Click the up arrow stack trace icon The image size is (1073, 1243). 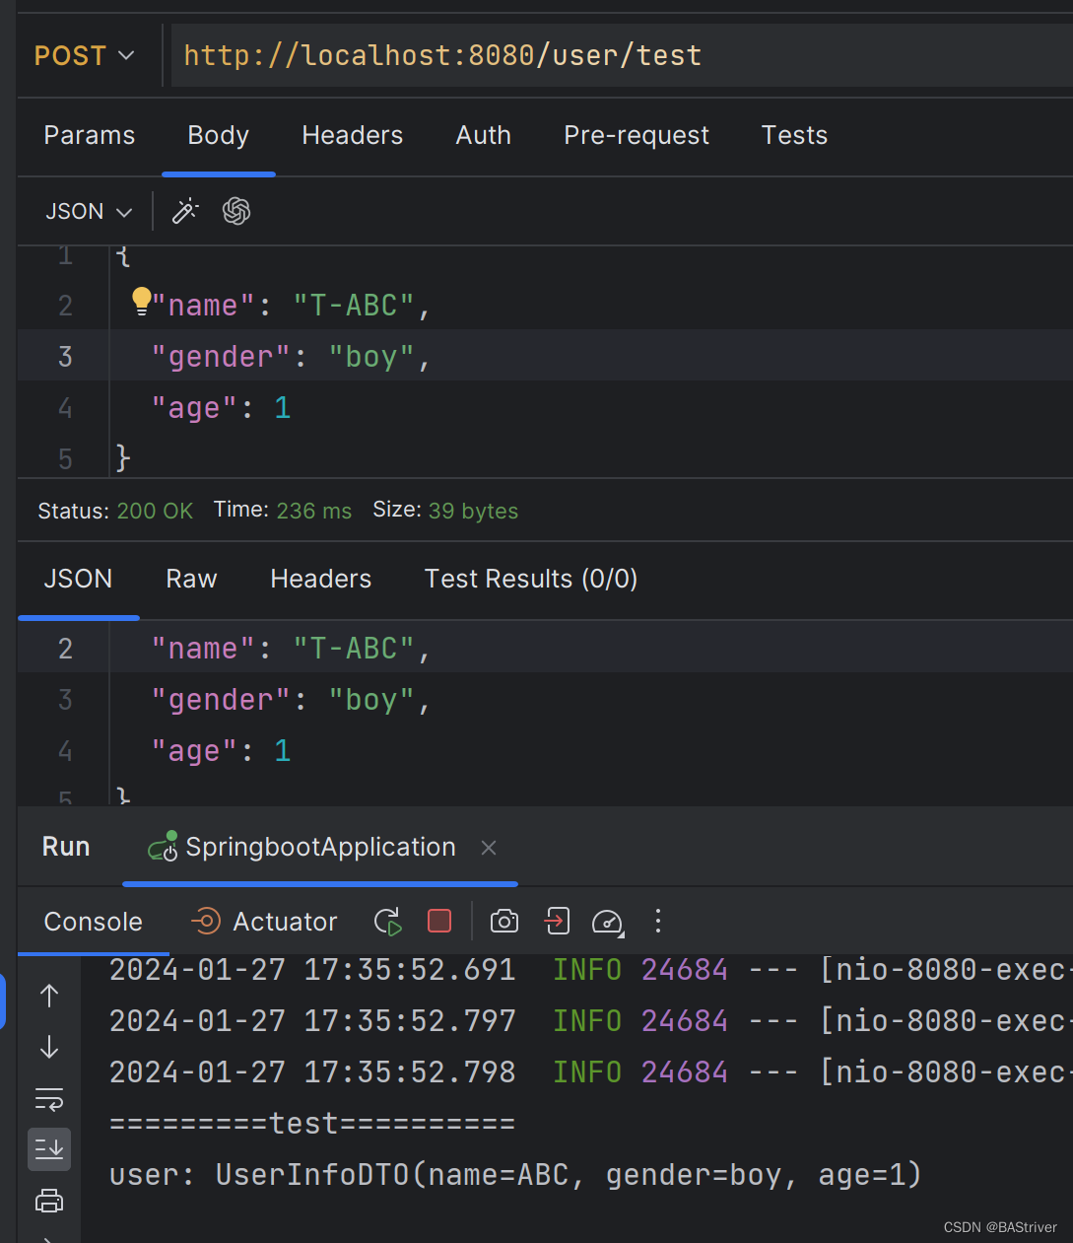(49, 997)
